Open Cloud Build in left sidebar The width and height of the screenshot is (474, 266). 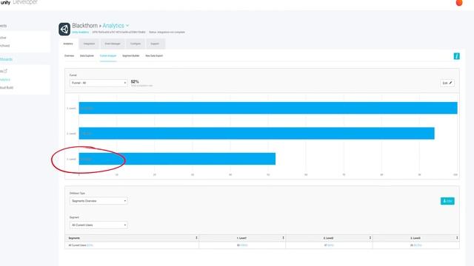click(x=7, y=88)
